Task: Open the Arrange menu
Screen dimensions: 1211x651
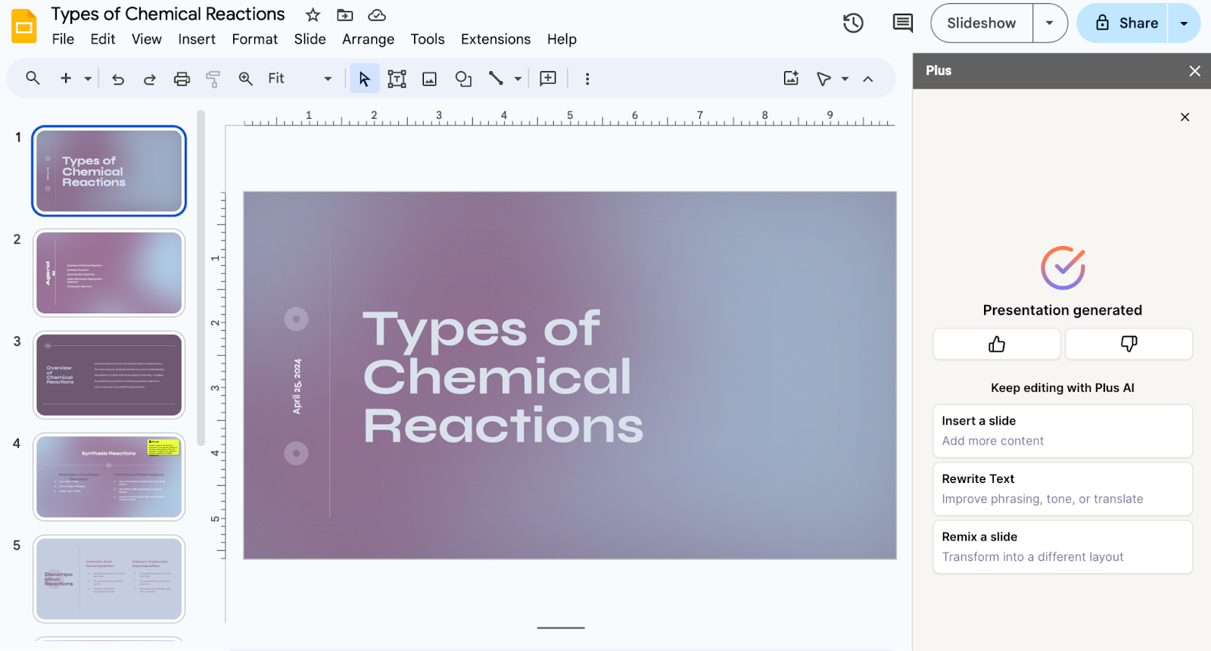Action: (368, 39)
